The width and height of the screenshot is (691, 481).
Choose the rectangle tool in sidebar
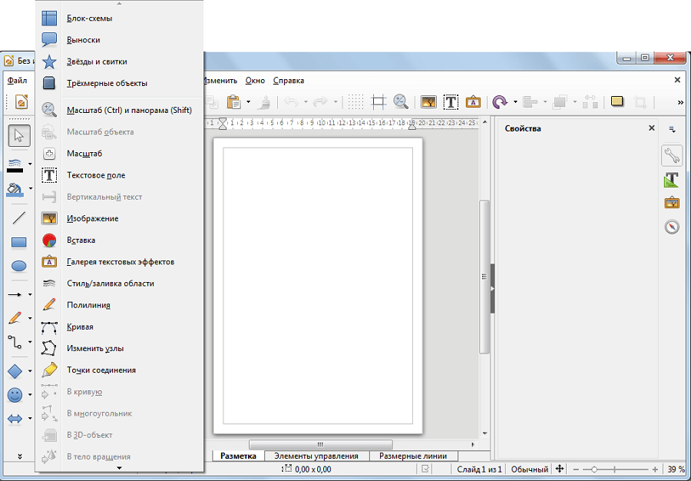(18, 242)
